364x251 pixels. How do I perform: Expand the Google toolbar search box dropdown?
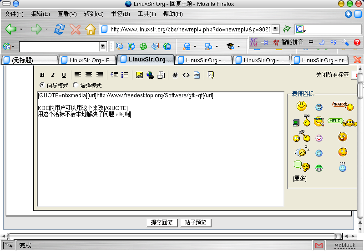(x=103, y=46)
